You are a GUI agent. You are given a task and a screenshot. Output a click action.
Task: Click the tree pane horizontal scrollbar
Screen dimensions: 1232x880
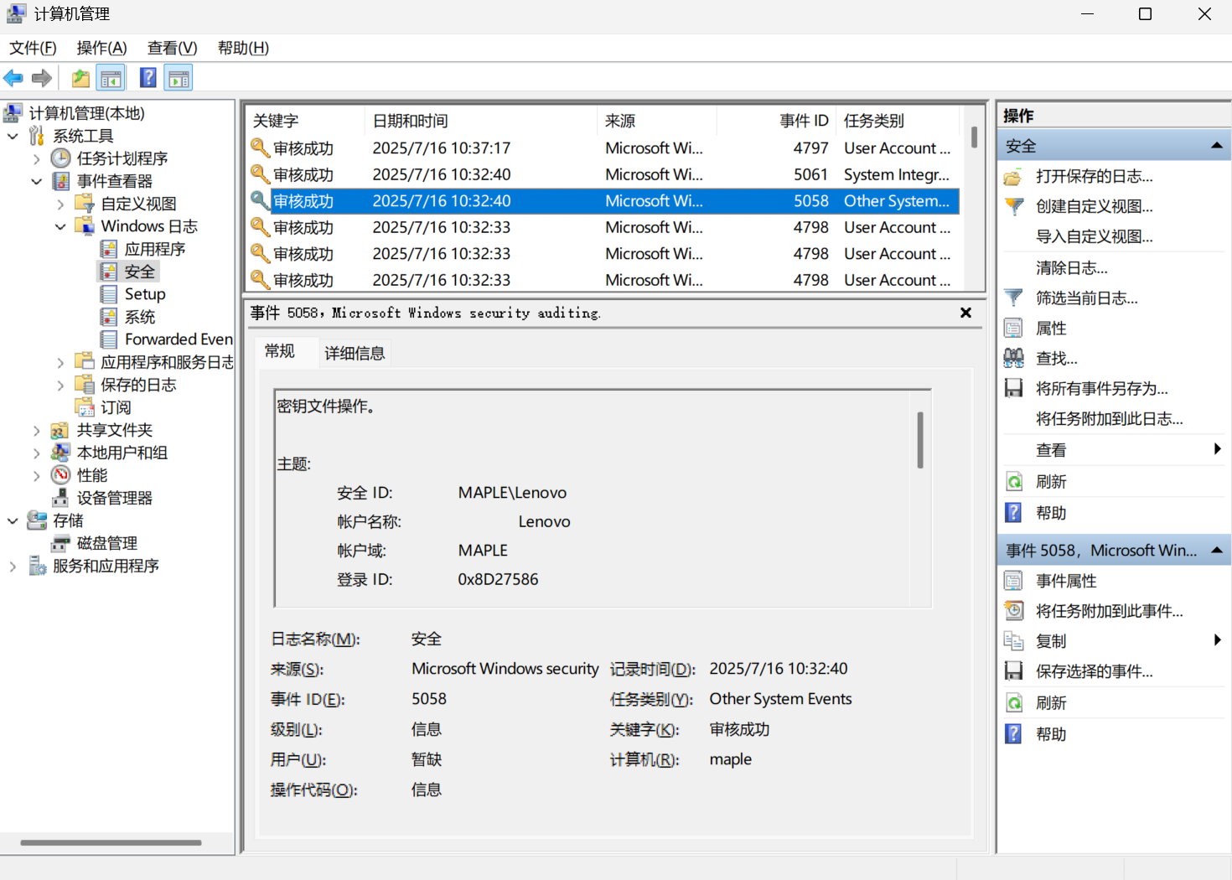[111, 842]
